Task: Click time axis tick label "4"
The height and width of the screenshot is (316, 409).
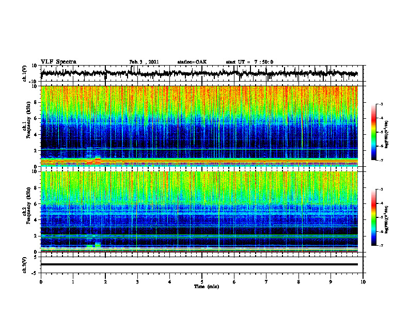Action: pyautogui.click(x=170, y=282)
